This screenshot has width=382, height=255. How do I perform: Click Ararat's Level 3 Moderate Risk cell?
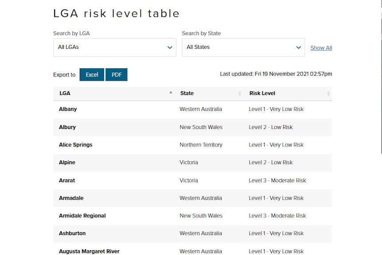tap(277, 180)
